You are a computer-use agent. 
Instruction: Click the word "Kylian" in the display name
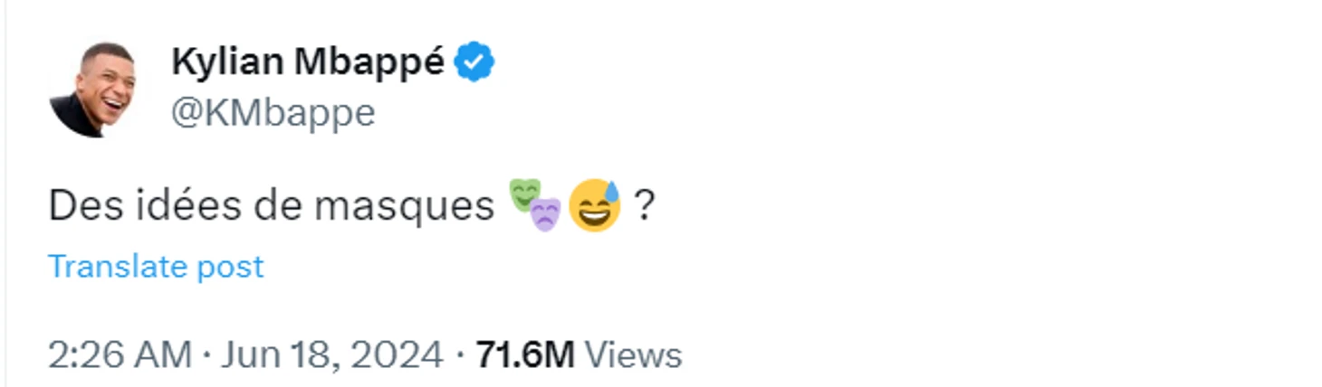point(226,63)
